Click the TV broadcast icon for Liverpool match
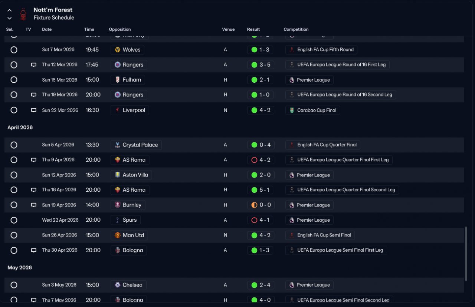Image resolution: width=475 pixels, height=307 pixels. (34, 110)
